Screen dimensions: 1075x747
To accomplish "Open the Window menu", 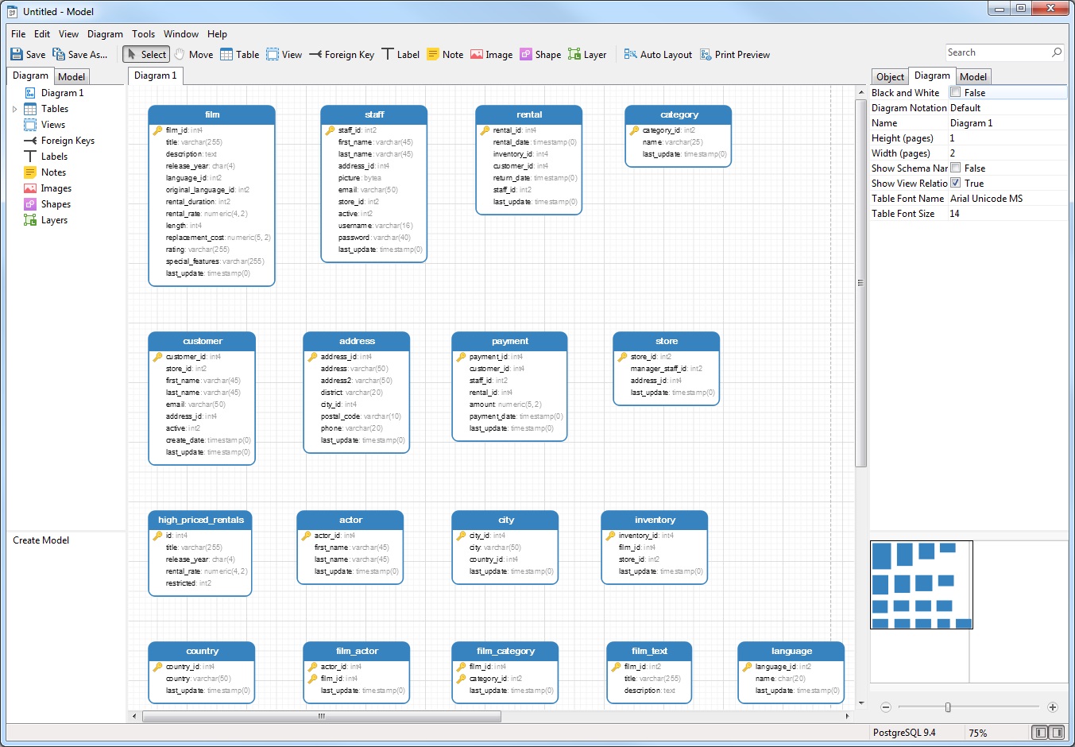I will pyautogui.click(x=181, y=34).
